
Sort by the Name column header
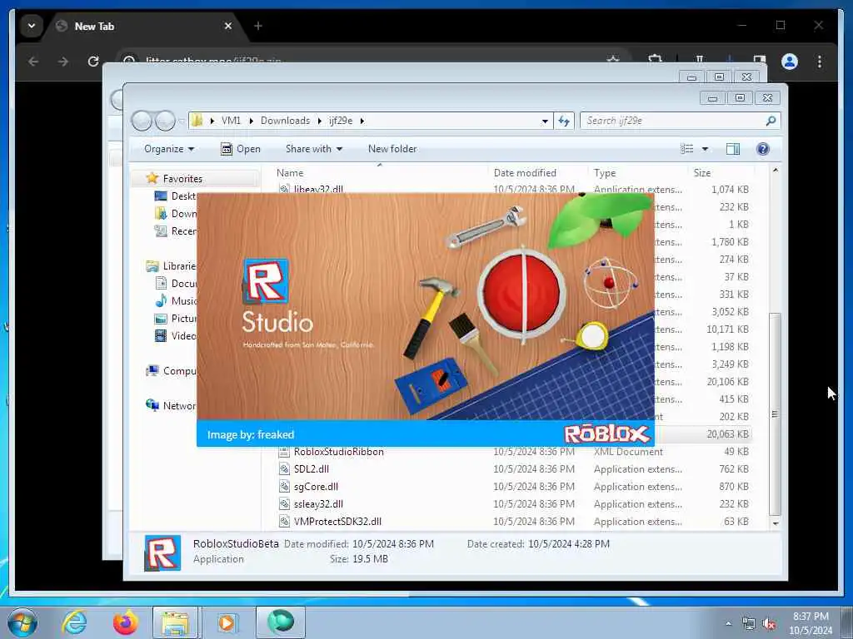click(x=290, y=173)
